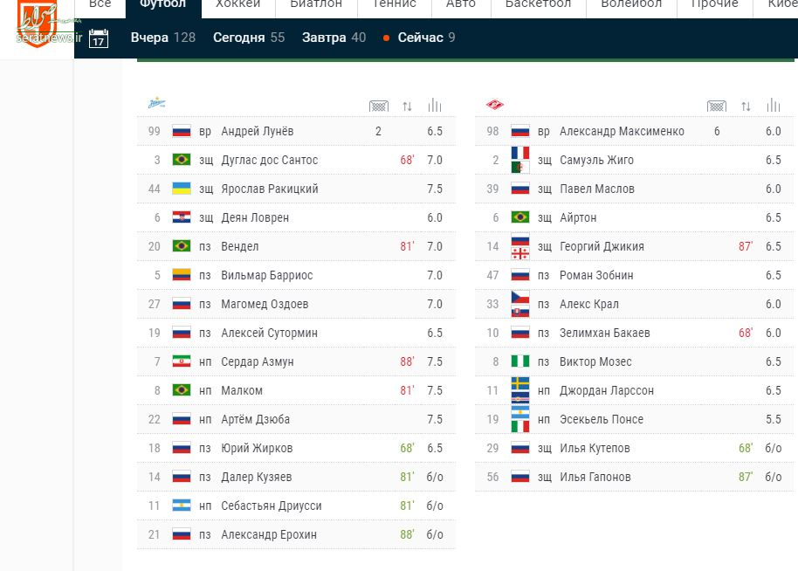Click the Zenit team logo icon

click(x=156, y=105)
